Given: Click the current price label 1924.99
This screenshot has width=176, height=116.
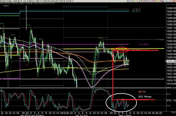Looking at the screenshot, I should [x=171, y=61].
